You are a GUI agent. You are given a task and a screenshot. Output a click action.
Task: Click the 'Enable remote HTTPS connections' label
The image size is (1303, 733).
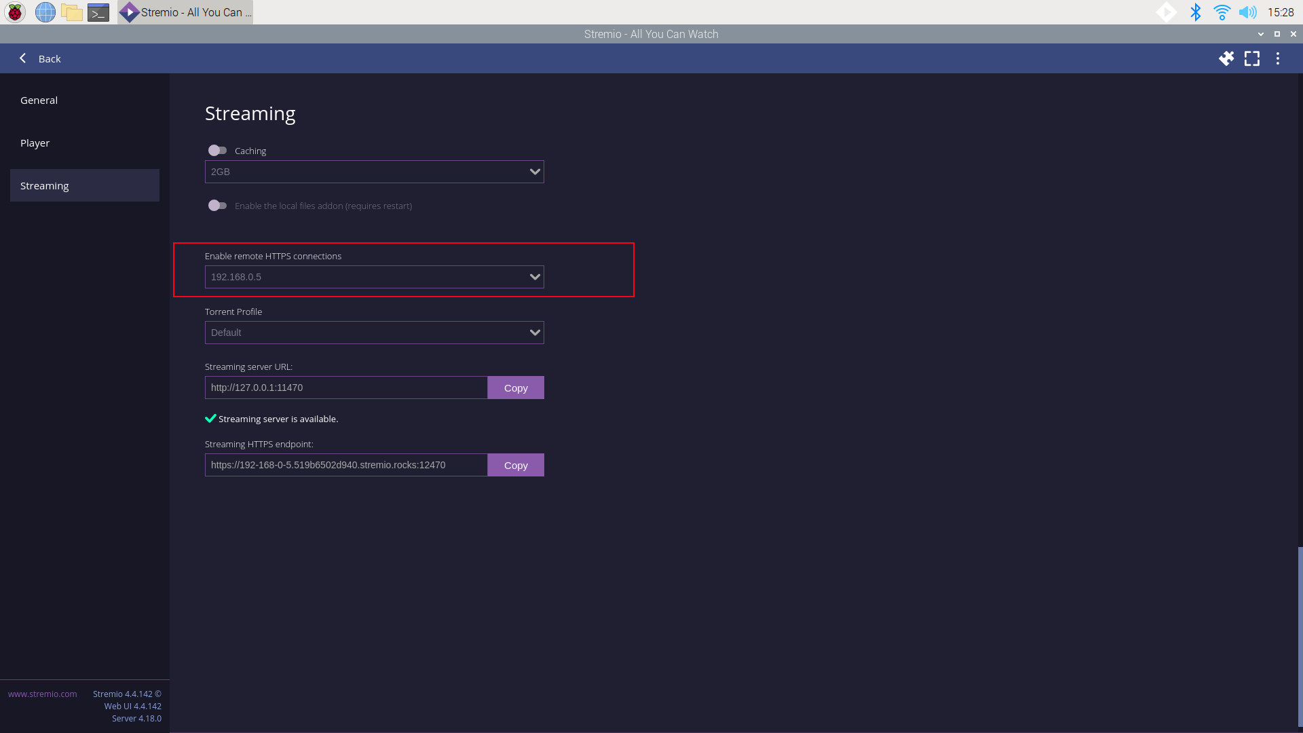pos(273,256)
